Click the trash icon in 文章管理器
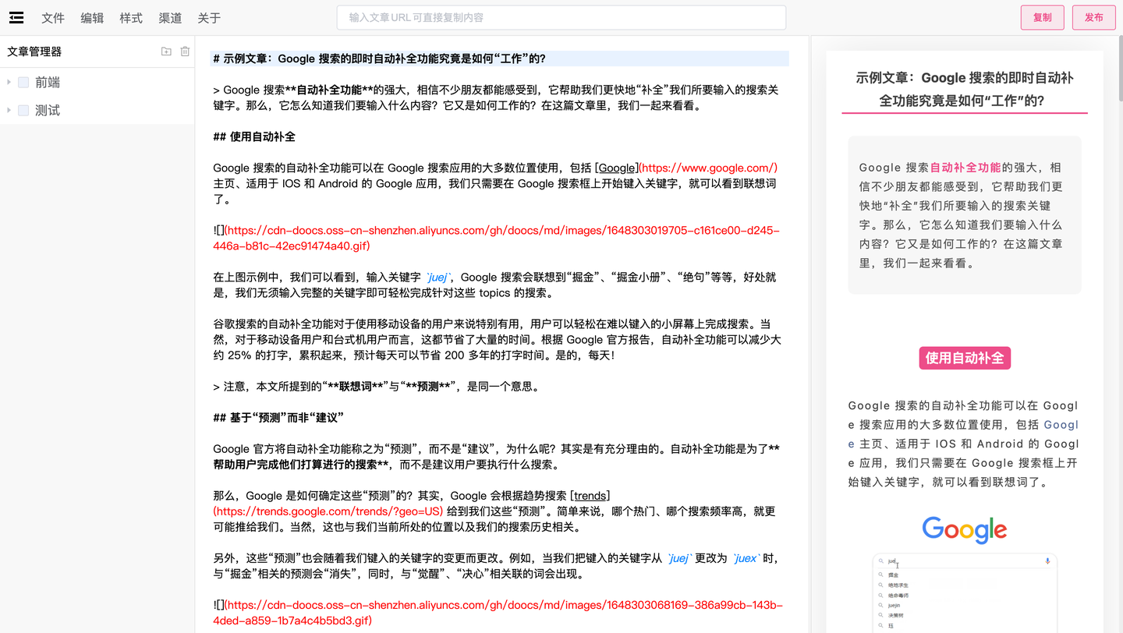1123x633 pixels. (x=185, y=51)
